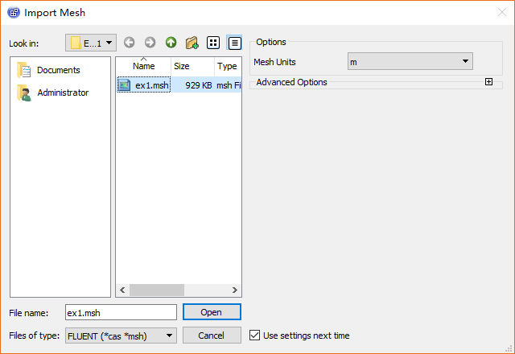Viewport: 515px width, 354px height.
Task: Expand the Advanced Options section
Action: (x=488, y=82)
